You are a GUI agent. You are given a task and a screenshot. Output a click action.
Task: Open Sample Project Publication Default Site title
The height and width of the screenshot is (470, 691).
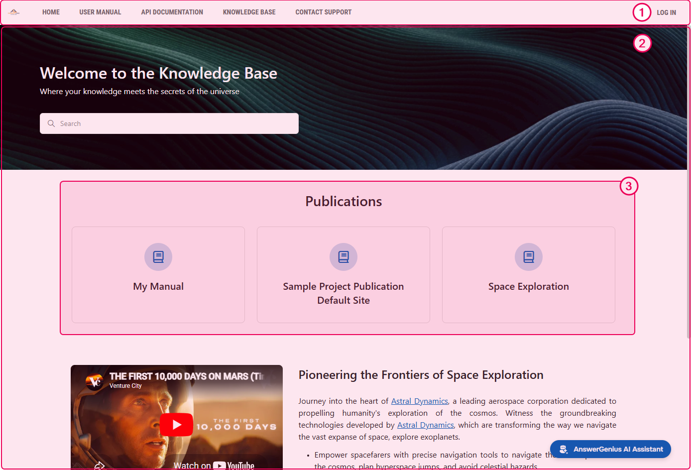[x=344, y=293]
